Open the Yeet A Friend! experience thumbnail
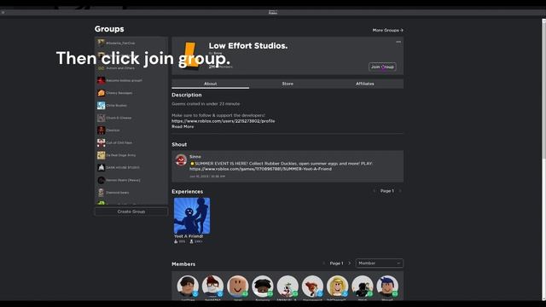Screen dimensions: 546x307 [192, 216]
